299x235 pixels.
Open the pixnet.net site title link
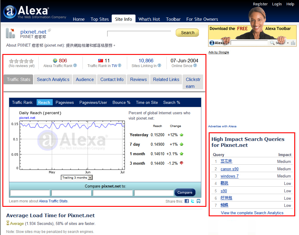[33, 31]
